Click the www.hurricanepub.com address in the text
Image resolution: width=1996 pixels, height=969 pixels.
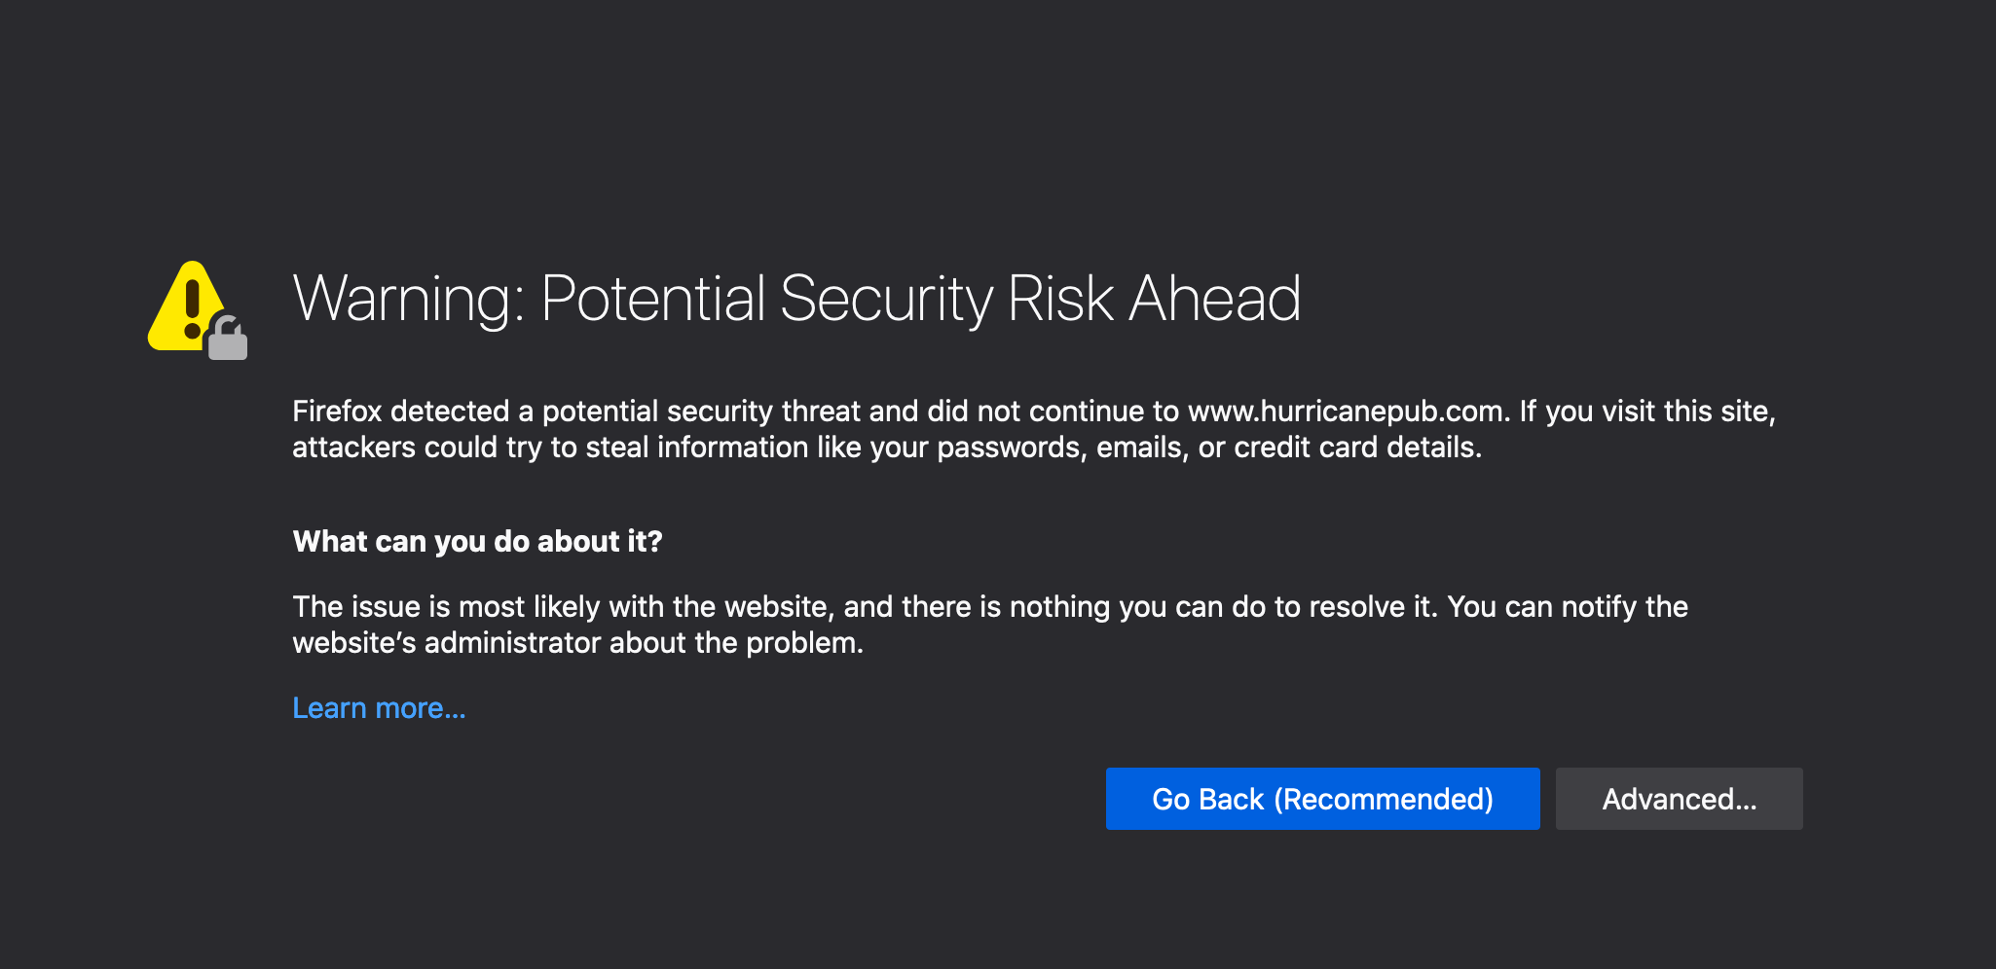(x=1348, y=412)
